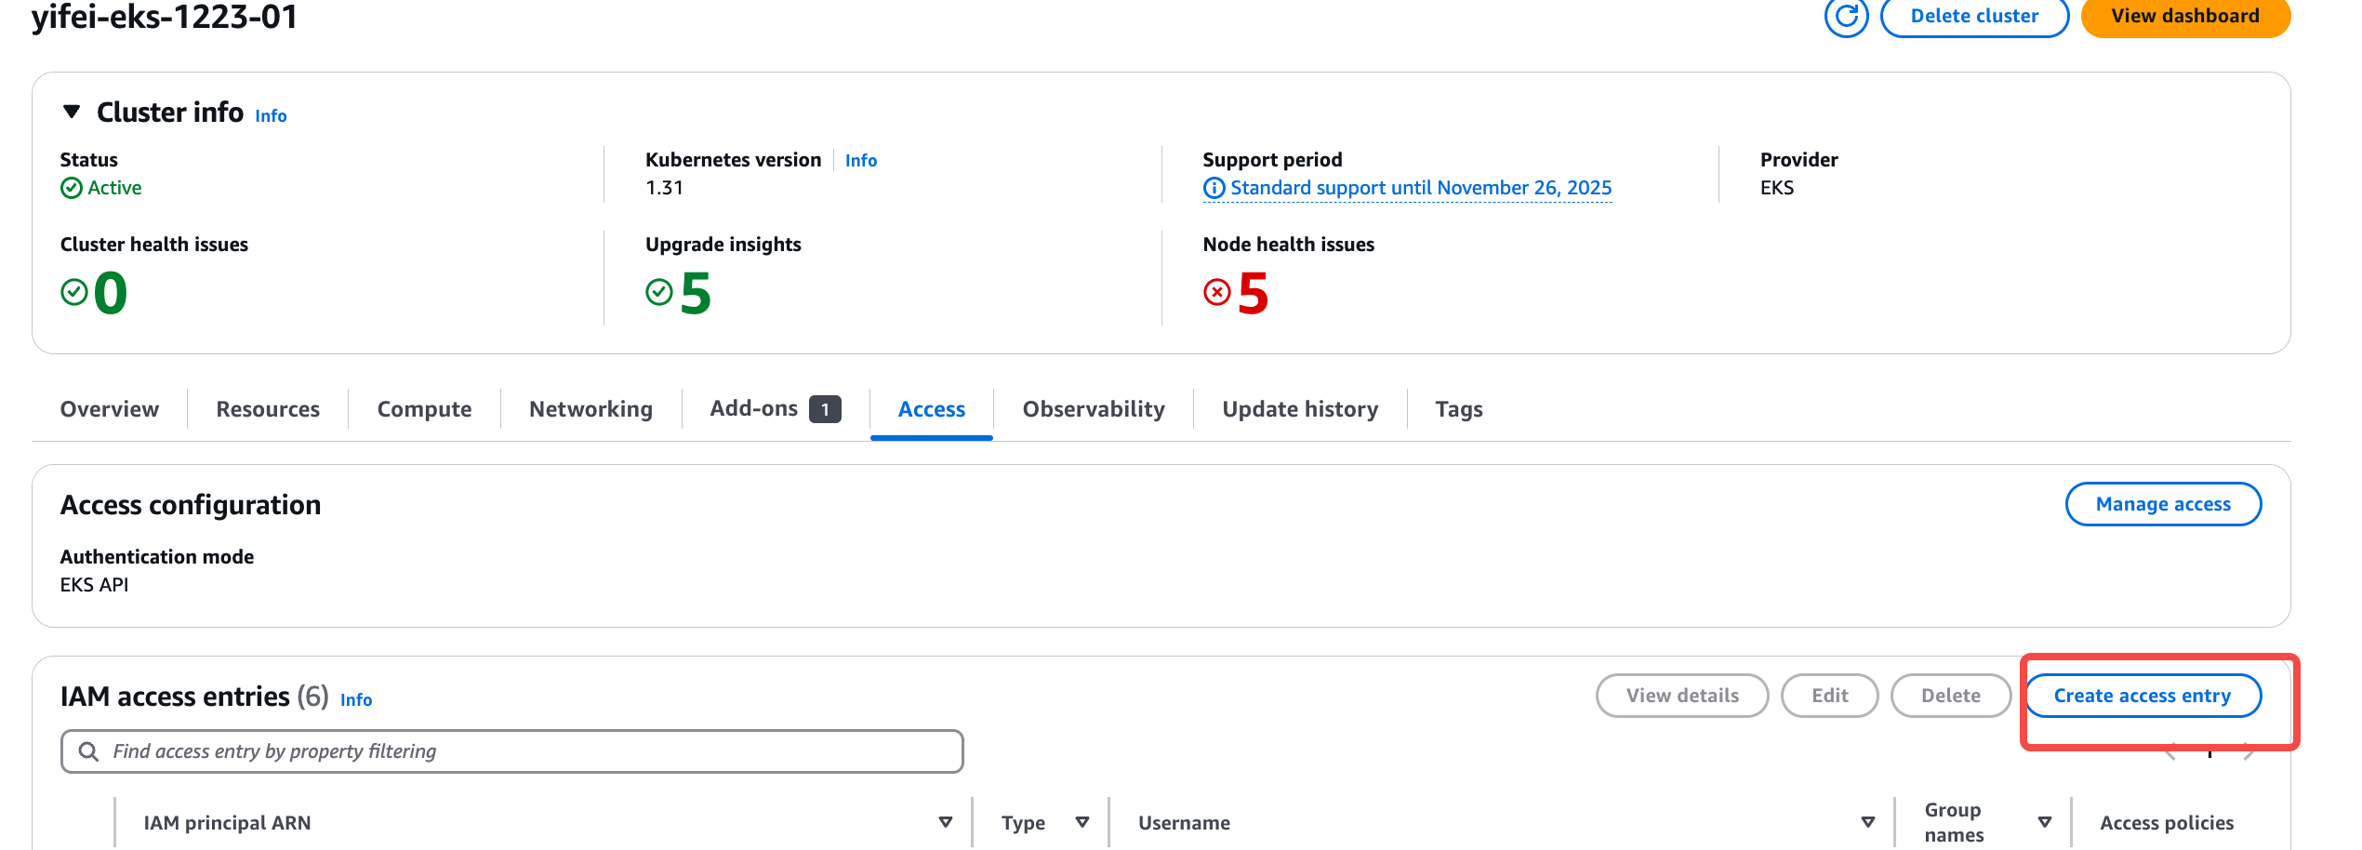Viewport: 2362px width, 850px height.
Task: Click the Username column header
Action: click(1184, 823)
